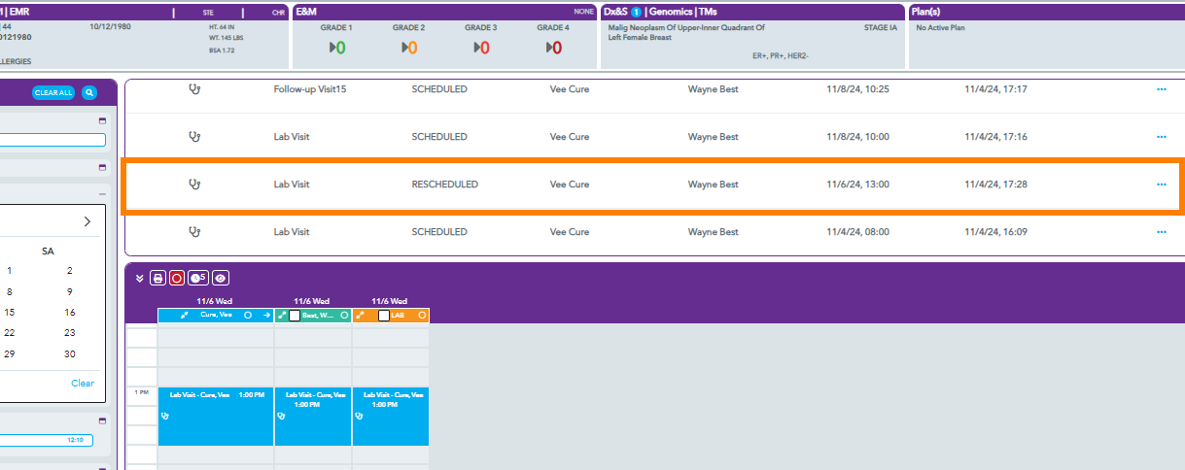The width and height of the screenshot is (1185, 470).
Task: Select Saturday 2 in the calendar
Action: click(69, 271)
